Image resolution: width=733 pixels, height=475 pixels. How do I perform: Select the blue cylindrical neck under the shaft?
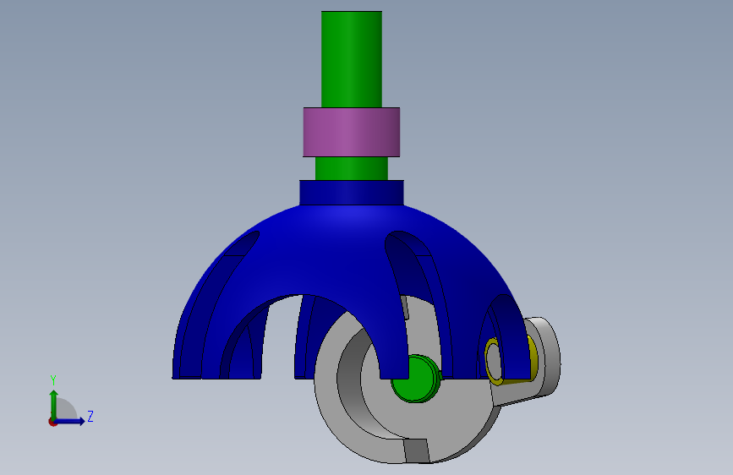click(352, 193)
